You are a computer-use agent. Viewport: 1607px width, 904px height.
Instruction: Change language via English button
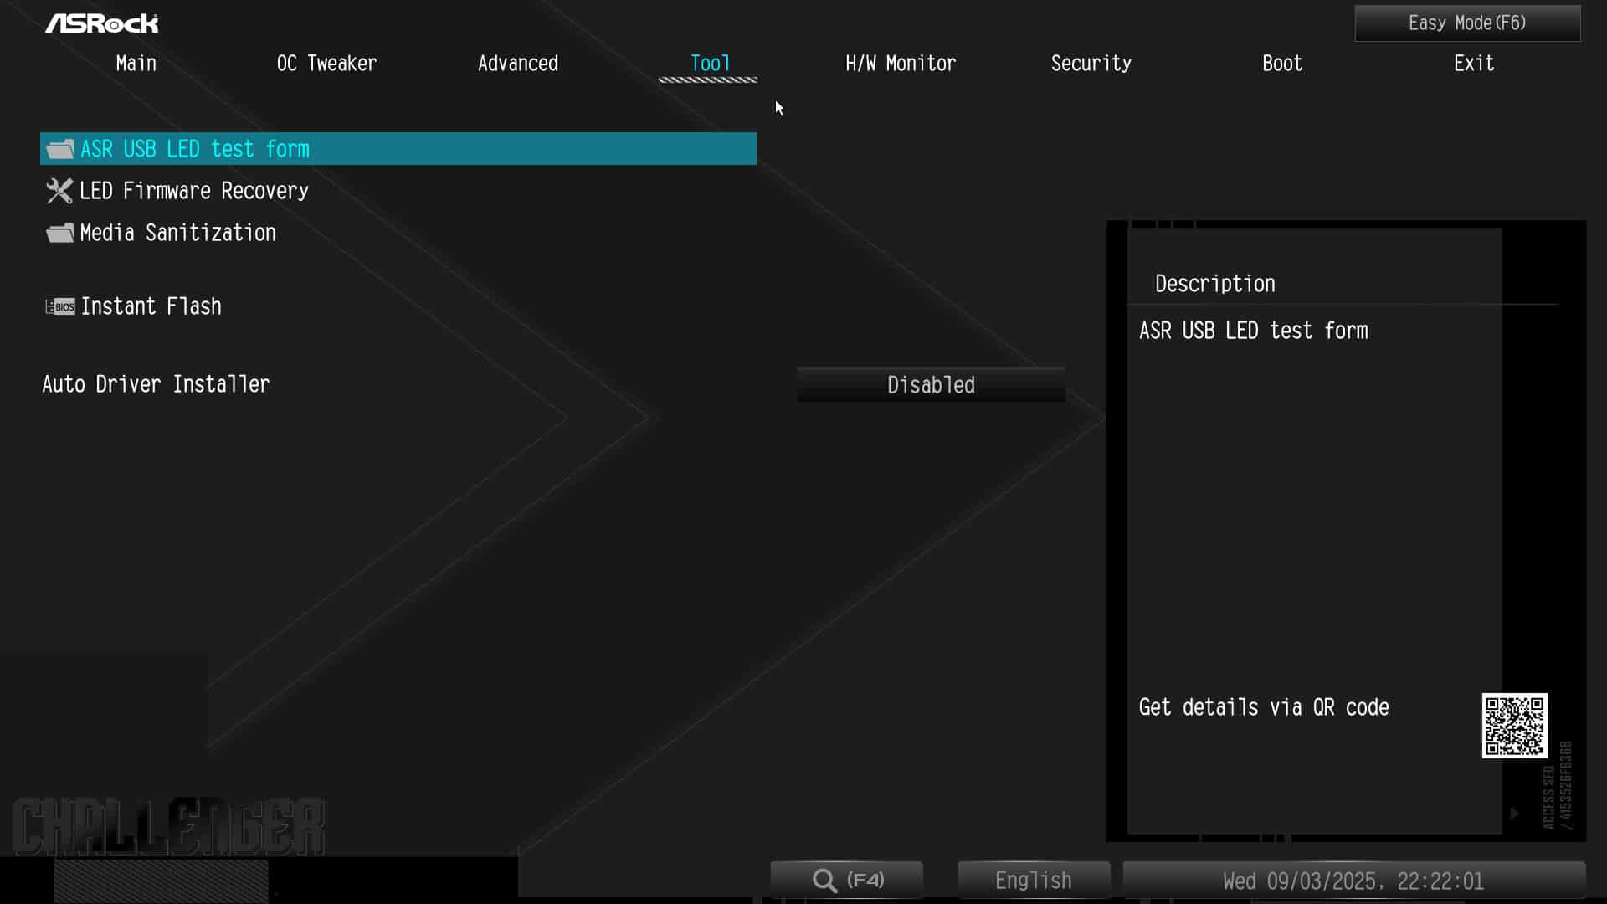pyautogui.click(x=1034, y=880)
